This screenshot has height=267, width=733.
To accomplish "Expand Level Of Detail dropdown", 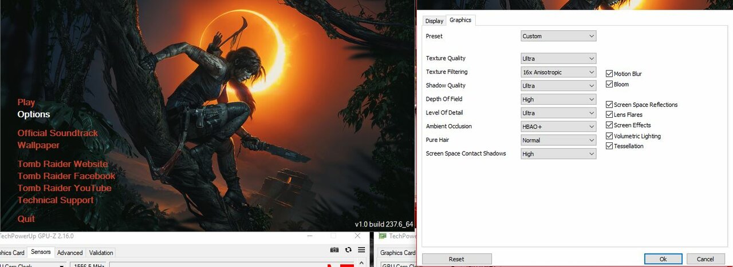I will coord(558,113).
